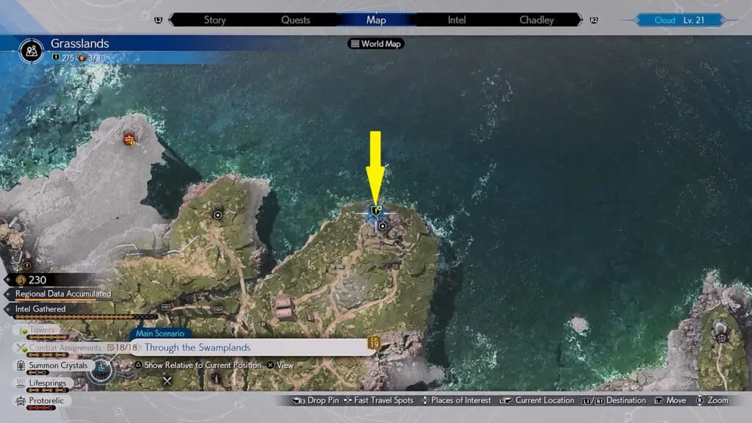Click the crossed swords combat marker on map

167,380
